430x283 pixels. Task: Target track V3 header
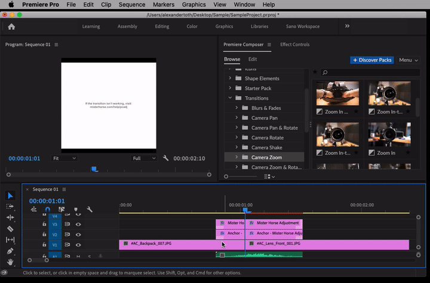coord(55,224)
